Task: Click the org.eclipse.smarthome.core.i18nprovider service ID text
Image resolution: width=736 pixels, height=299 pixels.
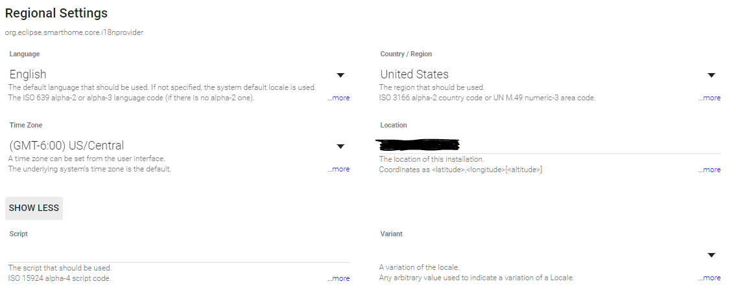Action: pyautogui.click(x=74, y=32)
